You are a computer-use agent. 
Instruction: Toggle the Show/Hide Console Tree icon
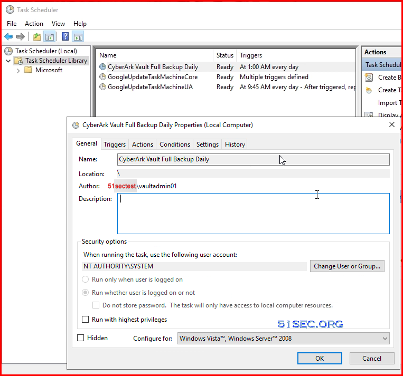50,37
